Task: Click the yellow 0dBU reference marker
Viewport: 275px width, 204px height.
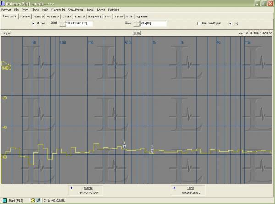Action: [5, 63]
